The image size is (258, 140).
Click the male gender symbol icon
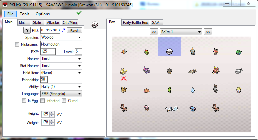coord(63,30)
